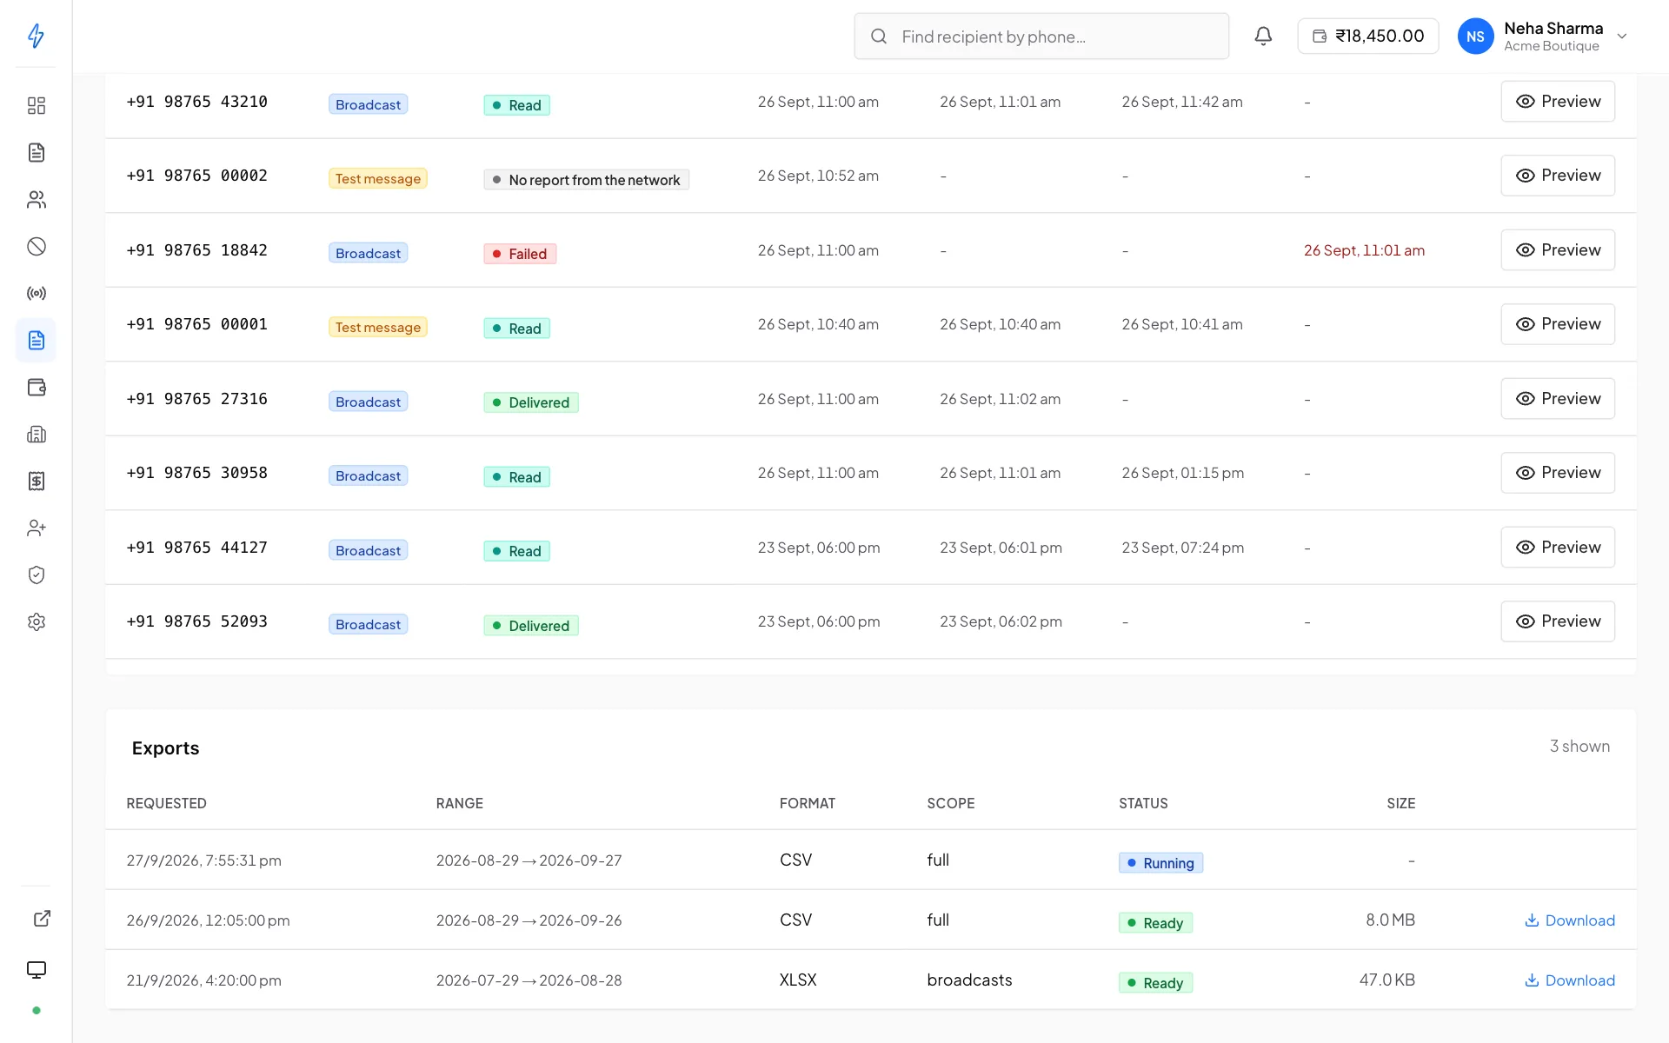Open the dashboard grid icon in sidebar

(37, 106)
